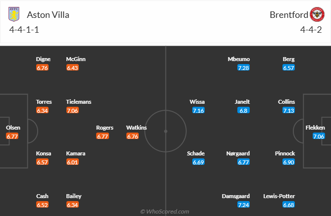Click player McGinn's name

pyautogui.click(x=76, y=59)
